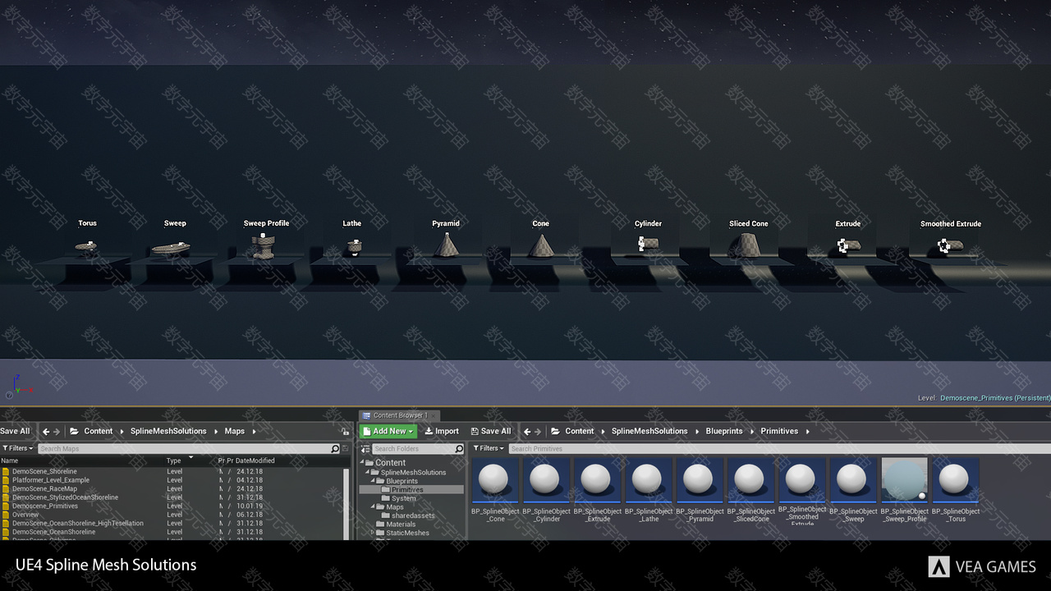This screenshot has width=1051, height=591.
Task: Click the Search Primitives field
Action: pyautogui.click(x=779, y=449)
